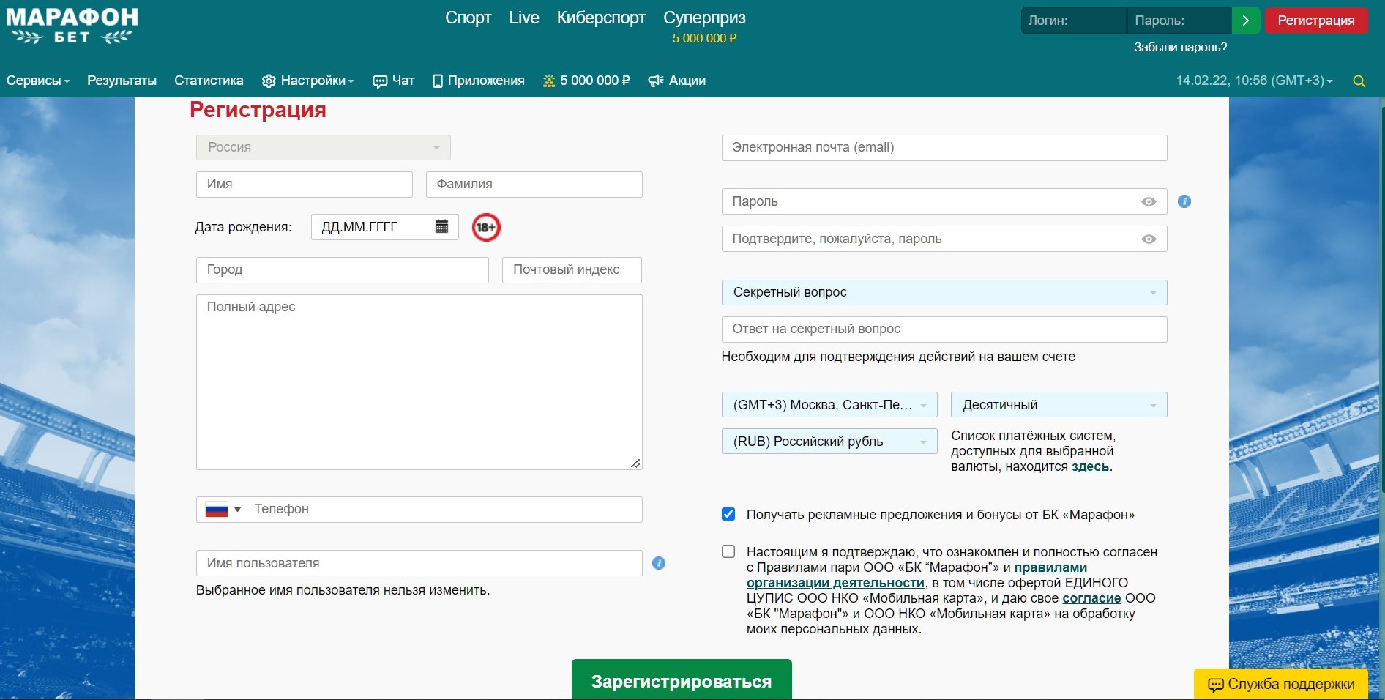Click the Фамилия input field

pyautogui.click(x=534, y=185)
